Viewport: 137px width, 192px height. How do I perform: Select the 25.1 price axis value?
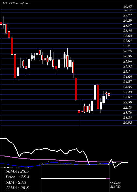click(127, 72)
